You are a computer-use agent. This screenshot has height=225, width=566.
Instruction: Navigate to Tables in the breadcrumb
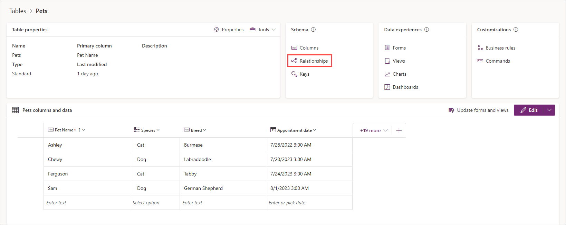click(x=18, y=11)
